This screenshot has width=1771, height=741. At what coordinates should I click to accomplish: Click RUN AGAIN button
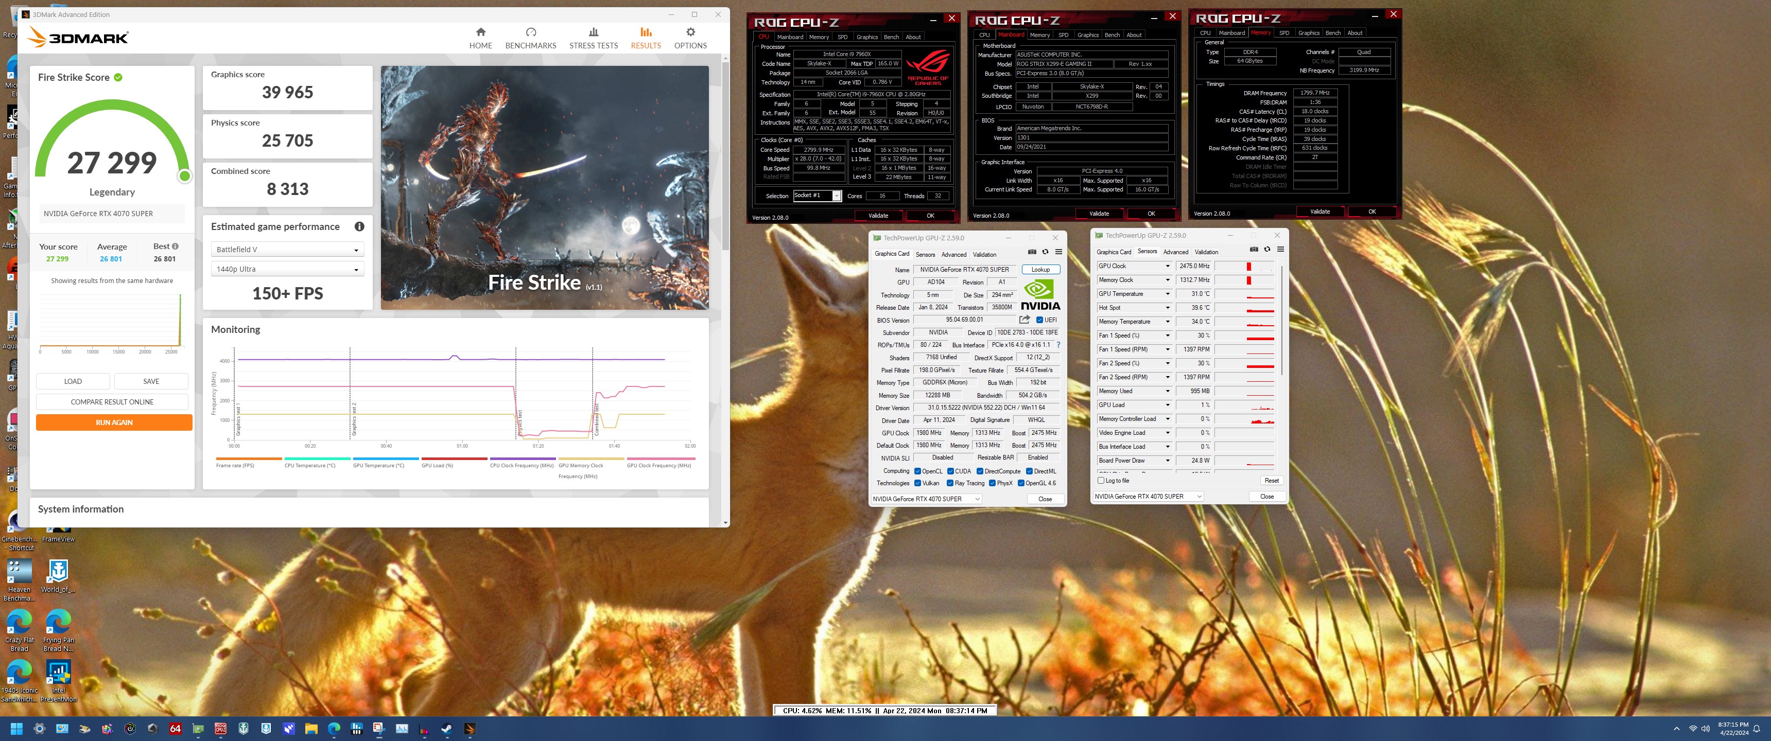[x=114, y=422]
